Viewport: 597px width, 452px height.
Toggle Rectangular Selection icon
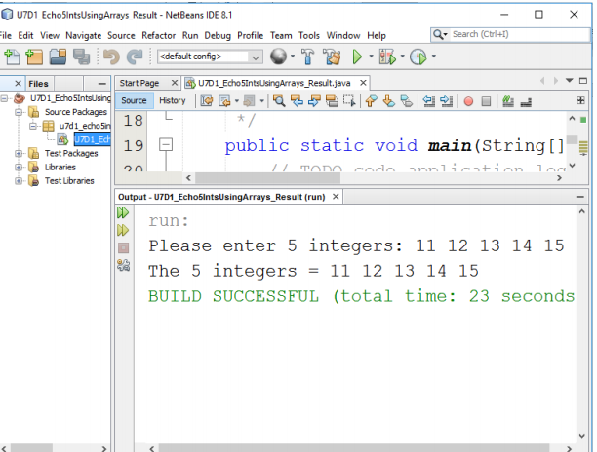click(x=349, y=101)
